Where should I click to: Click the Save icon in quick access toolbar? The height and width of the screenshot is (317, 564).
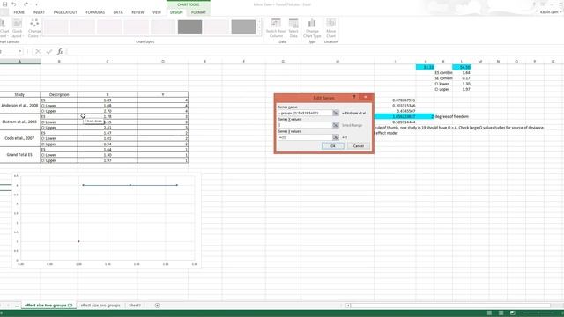(4, 4)
